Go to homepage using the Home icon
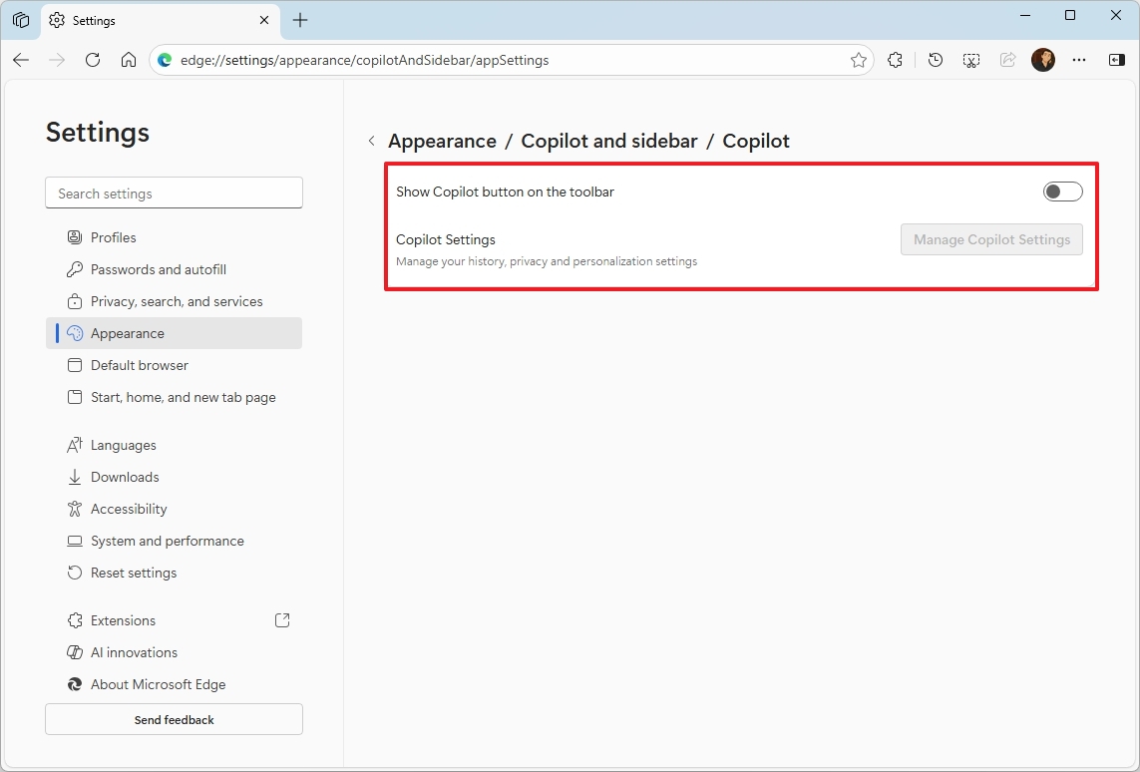 point(128,60)
